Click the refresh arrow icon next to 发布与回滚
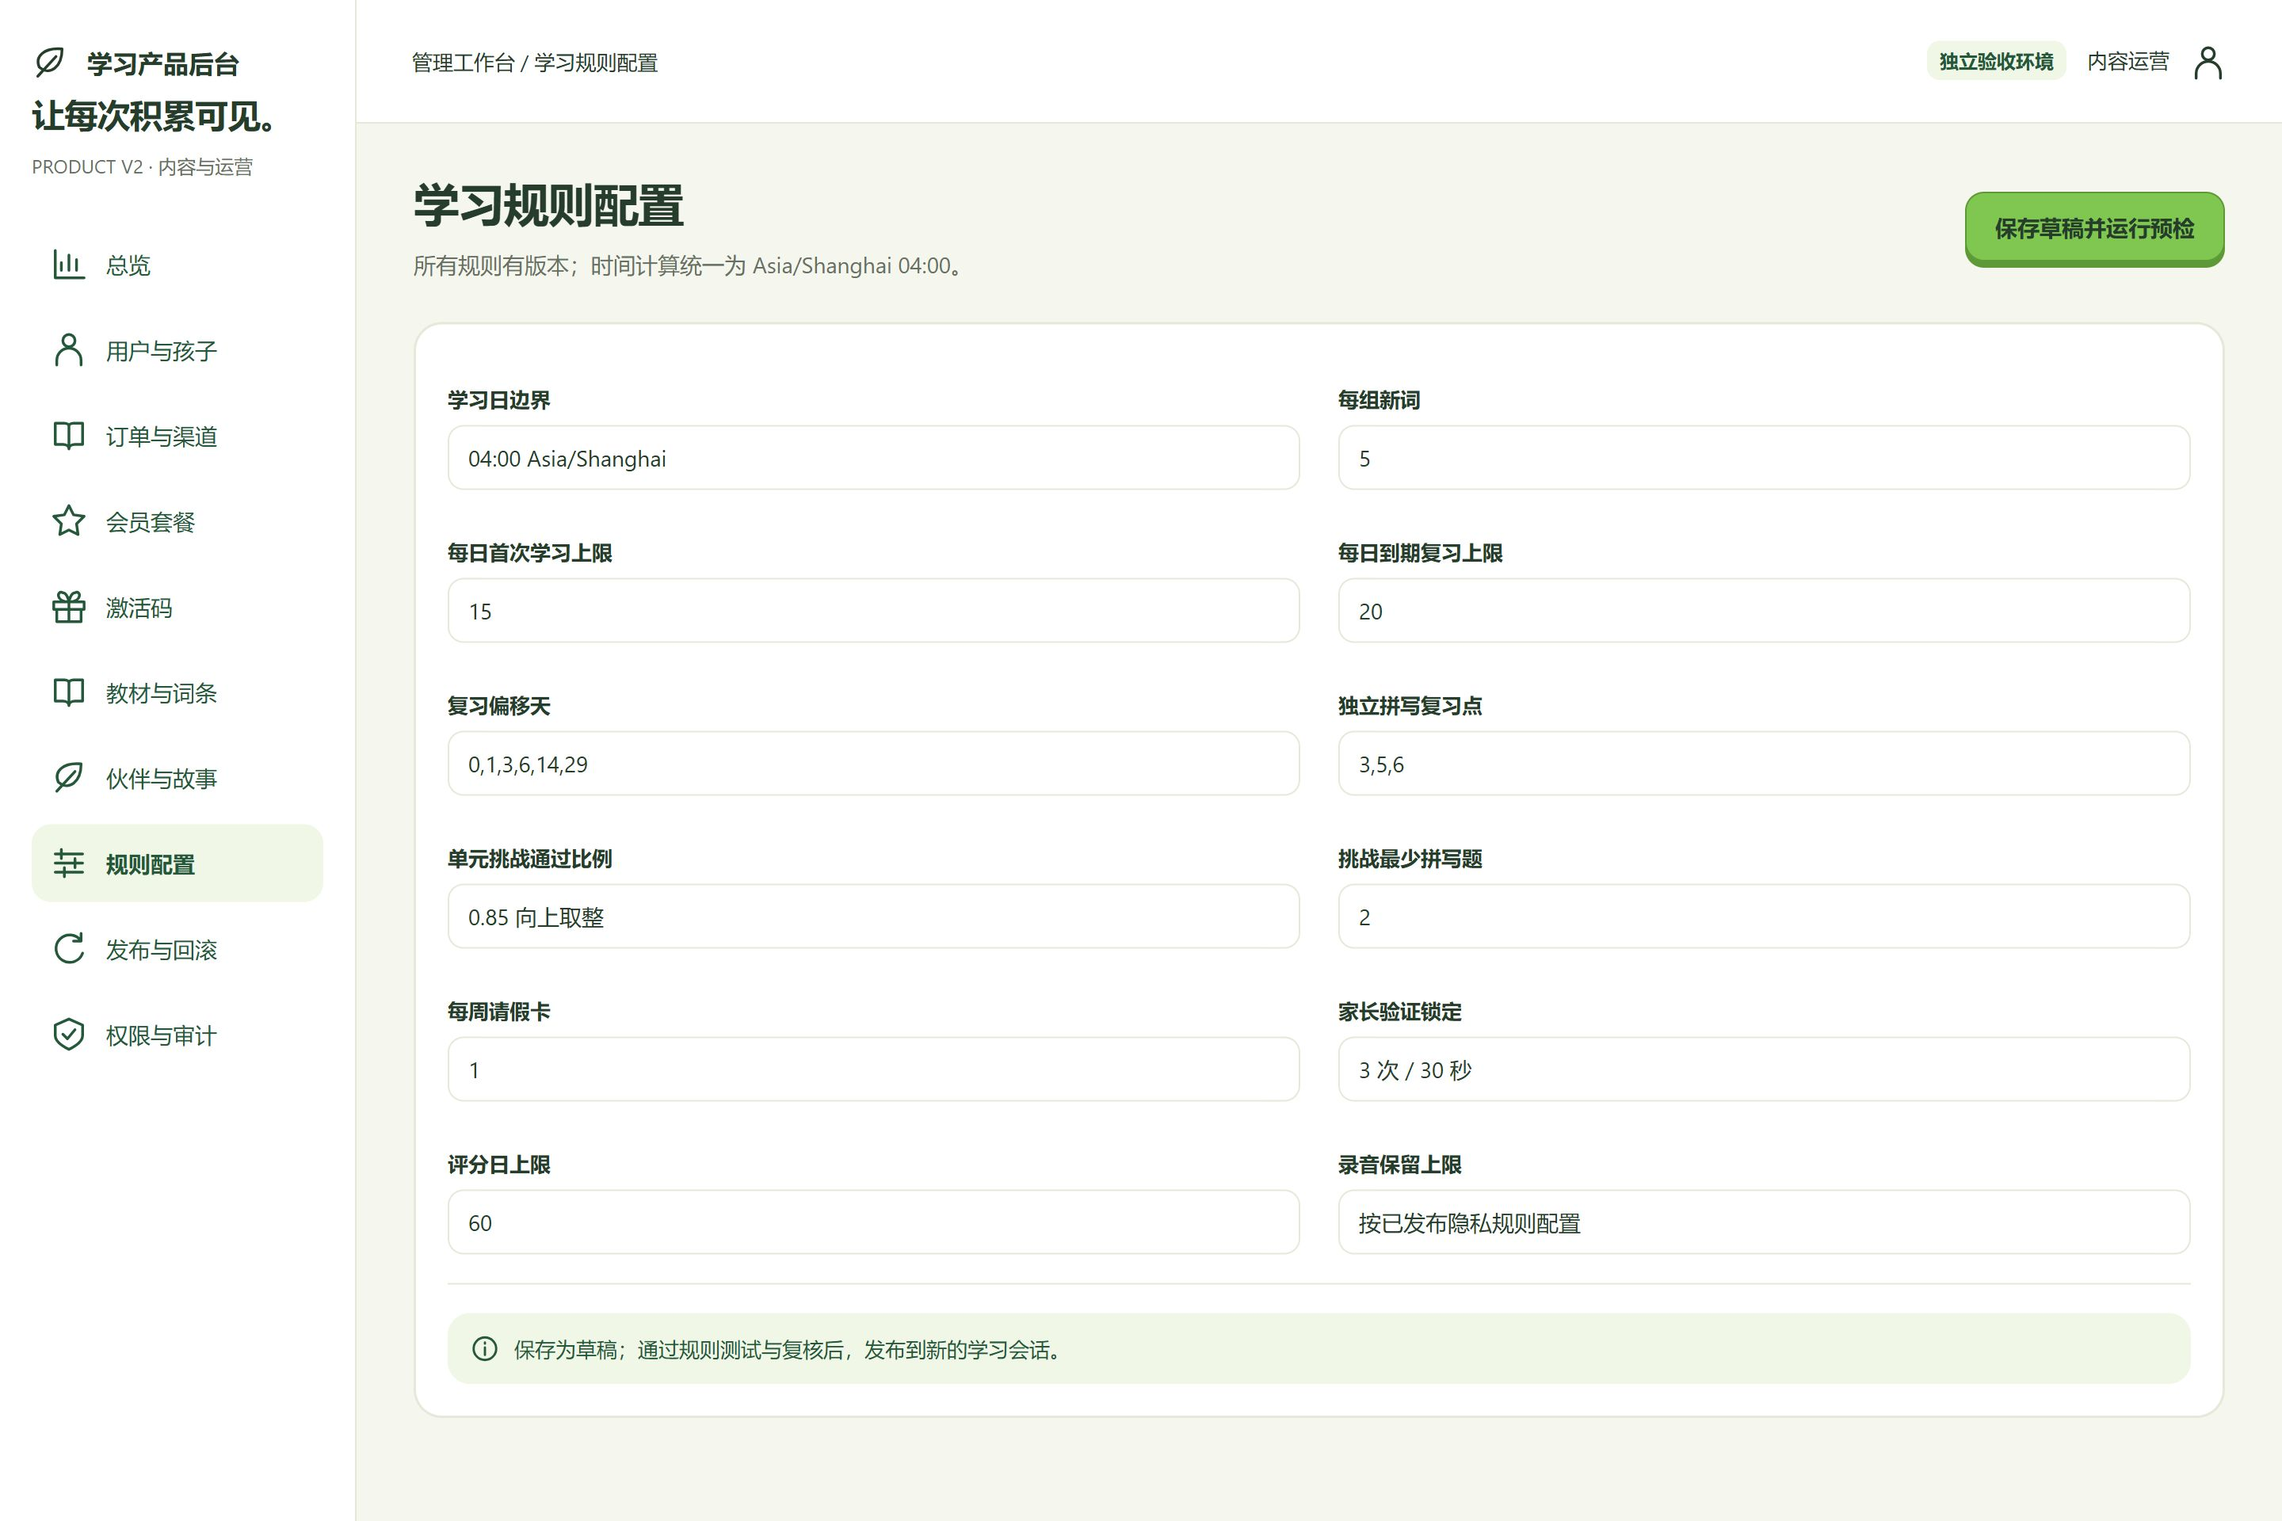Viewport: 2282px width, 1521px height. coord(69,949)
